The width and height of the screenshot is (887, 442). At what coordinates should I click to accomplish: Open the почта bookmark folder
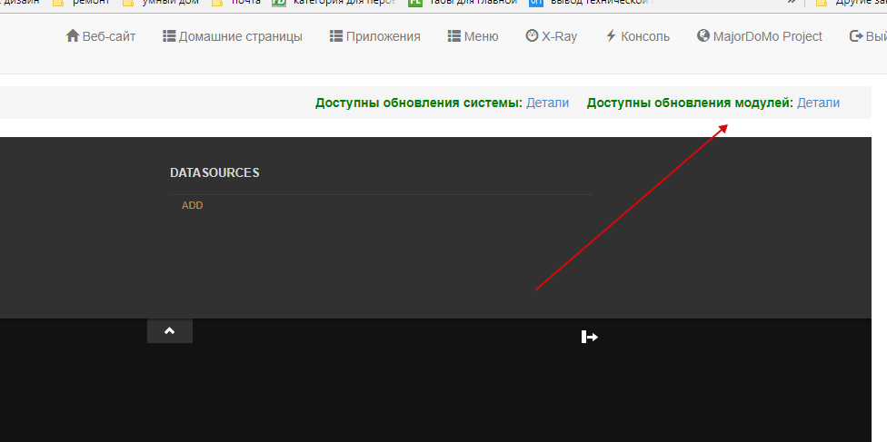236,2
